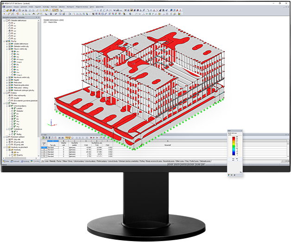
Task: Expand the Uzly sítě node
Action: (x=7, y=139)
